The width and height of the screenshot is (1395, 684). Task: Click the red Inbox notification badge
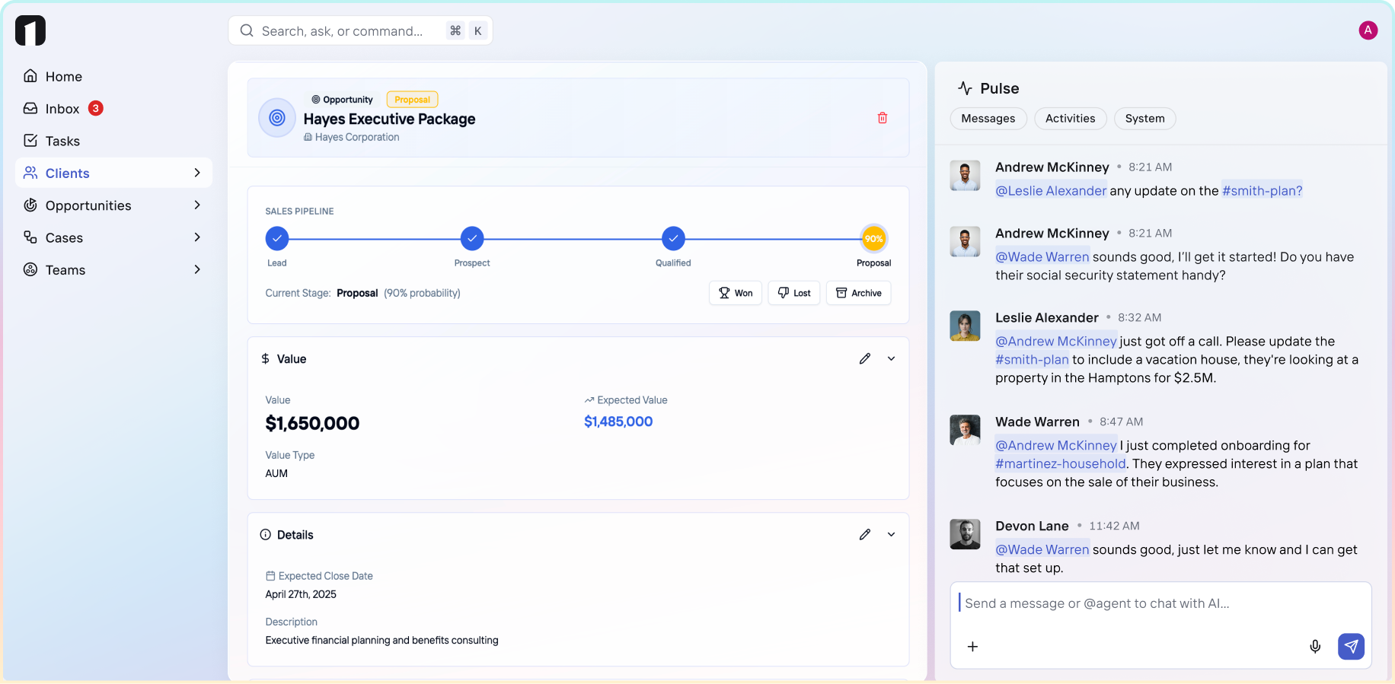click(x=96, y=108)
